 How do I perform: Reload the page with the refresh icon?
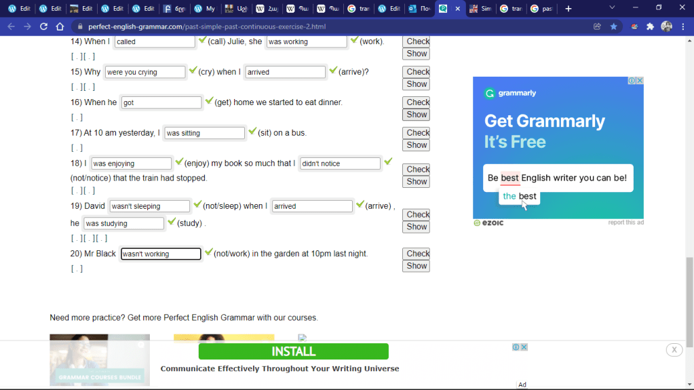tap(43, 26)
